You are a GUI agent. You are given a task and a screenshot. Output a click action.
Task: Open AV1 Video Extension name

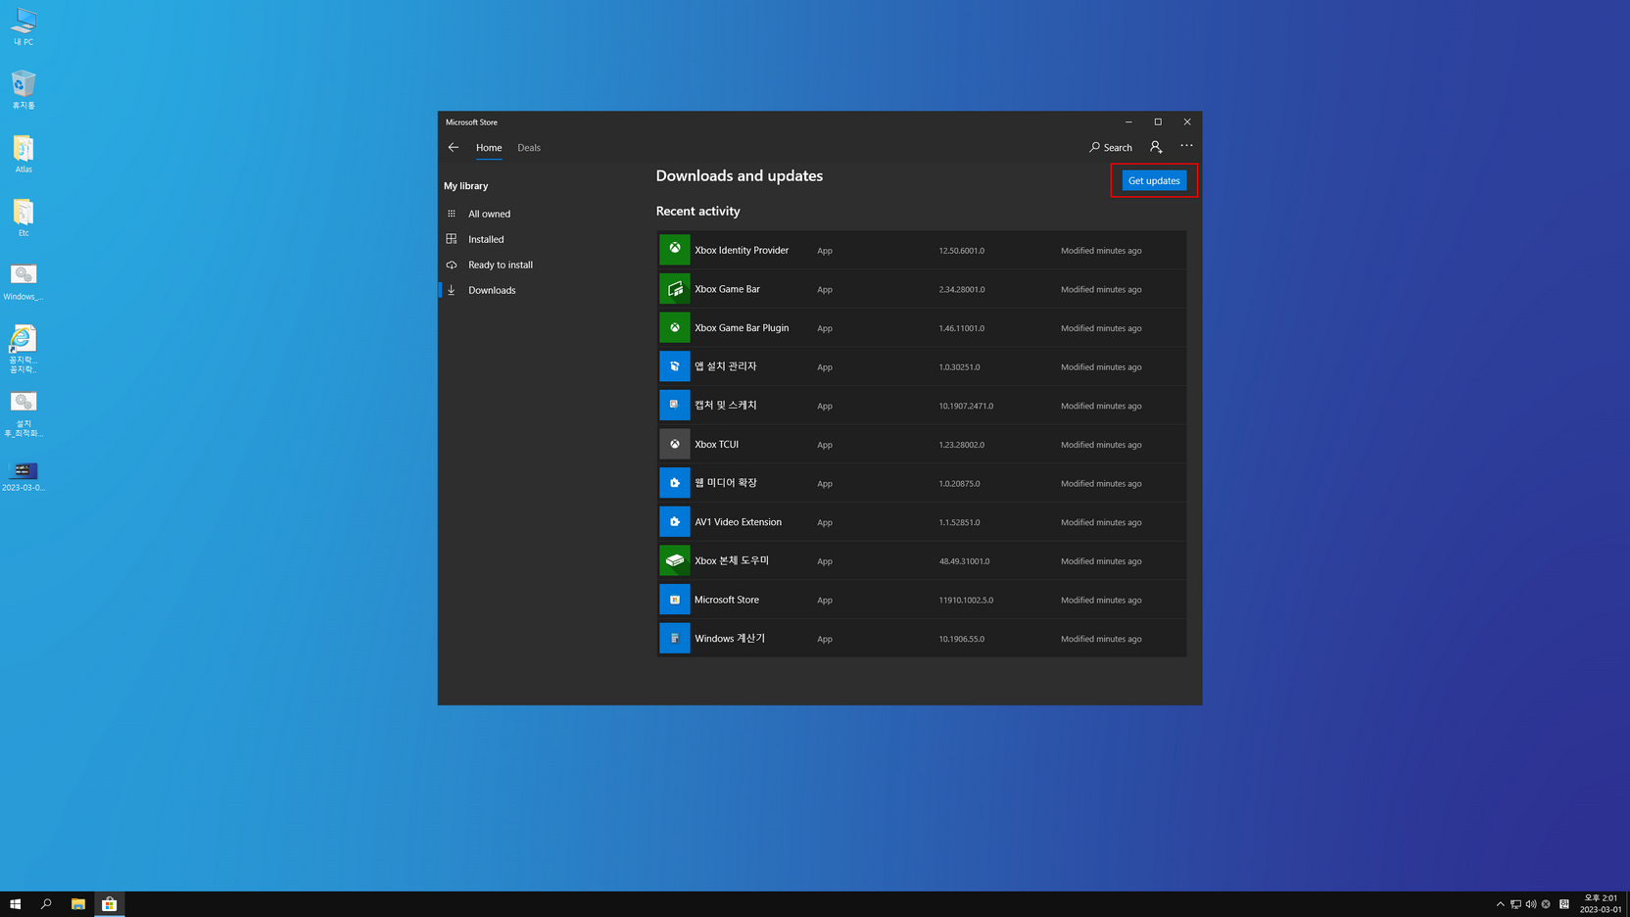pos(738,521)
